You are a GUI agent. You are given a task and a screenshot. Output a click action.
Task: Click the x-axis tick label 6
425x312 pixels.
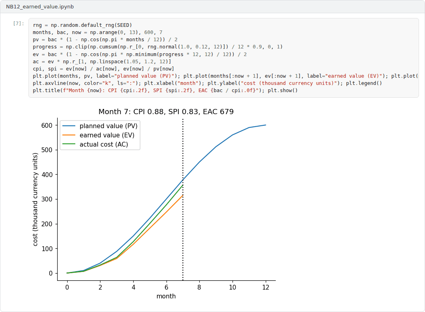166,287
